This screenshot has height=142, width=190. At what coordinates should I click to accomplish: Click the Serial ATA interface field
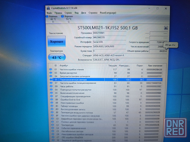pyautogui.click(x=109, y=42)
